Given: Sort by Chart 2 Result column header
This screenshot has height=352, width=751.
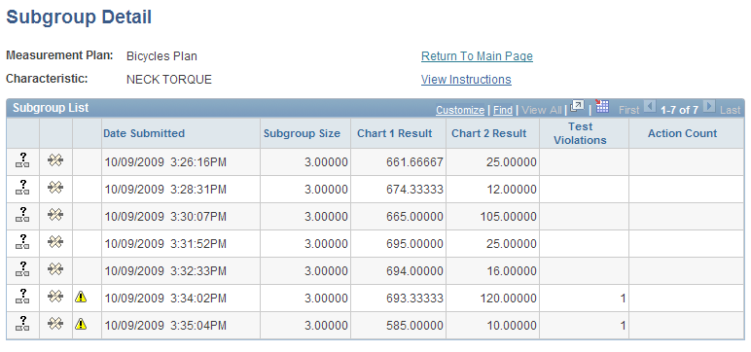Looking at the screenshot, I should (489, 133).
